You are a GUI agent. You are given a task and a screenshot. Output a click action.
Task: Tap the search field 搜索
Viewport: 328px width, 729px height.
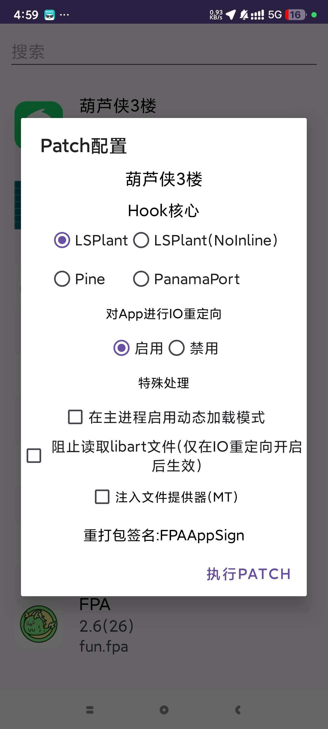click(x=164, y=52)
